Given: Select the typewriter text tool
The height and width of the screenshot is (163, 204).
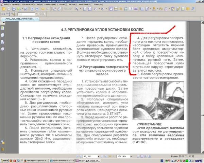Looking at the screenshot, I should click(131, 9).
